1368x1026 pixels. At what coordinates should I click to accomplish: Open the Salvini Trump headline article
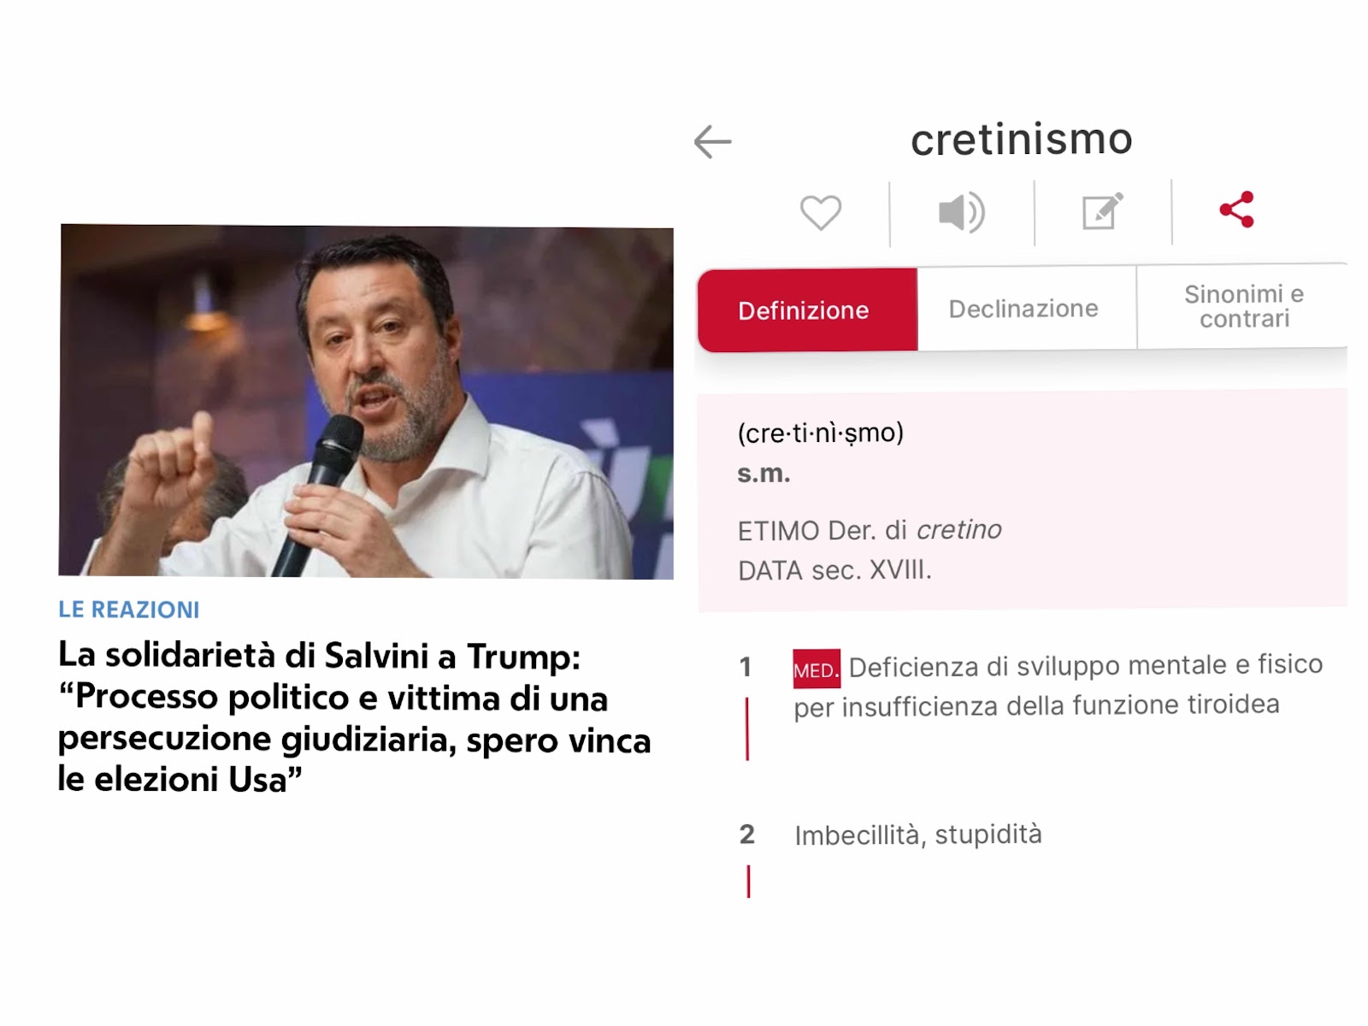pos(354,717)
